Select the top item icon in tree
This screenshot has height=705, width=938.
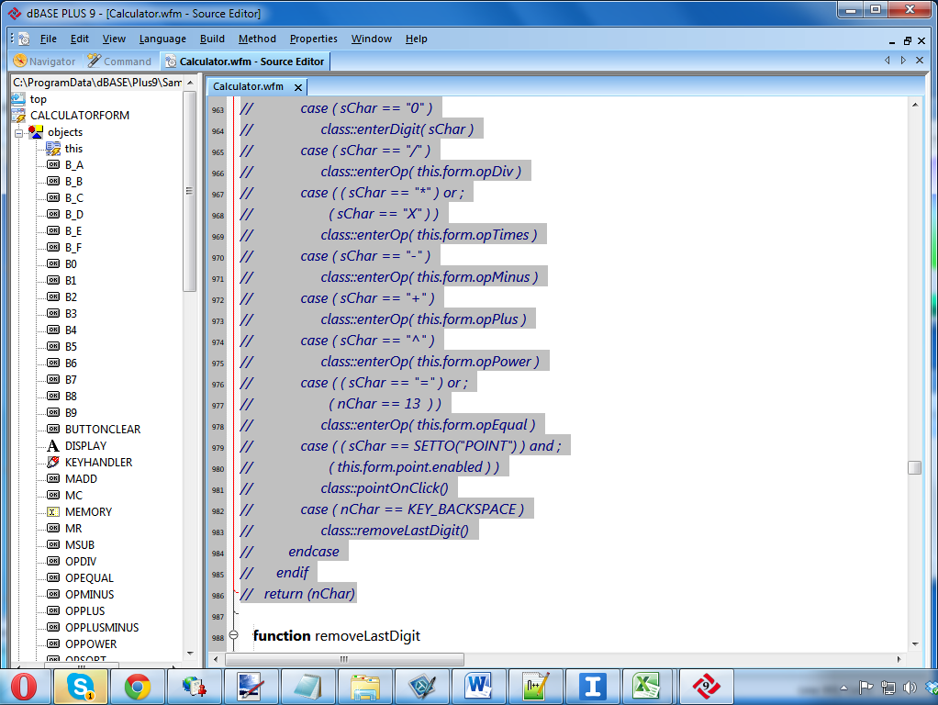tap(18, 99)
